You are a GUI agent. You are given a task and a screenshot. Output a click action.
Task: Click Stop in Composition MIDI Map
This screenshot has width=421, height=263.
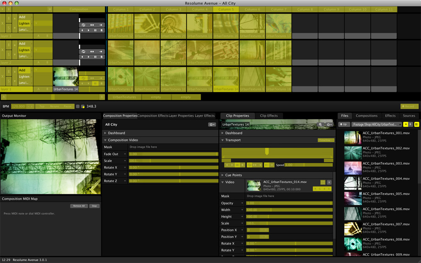94,206
